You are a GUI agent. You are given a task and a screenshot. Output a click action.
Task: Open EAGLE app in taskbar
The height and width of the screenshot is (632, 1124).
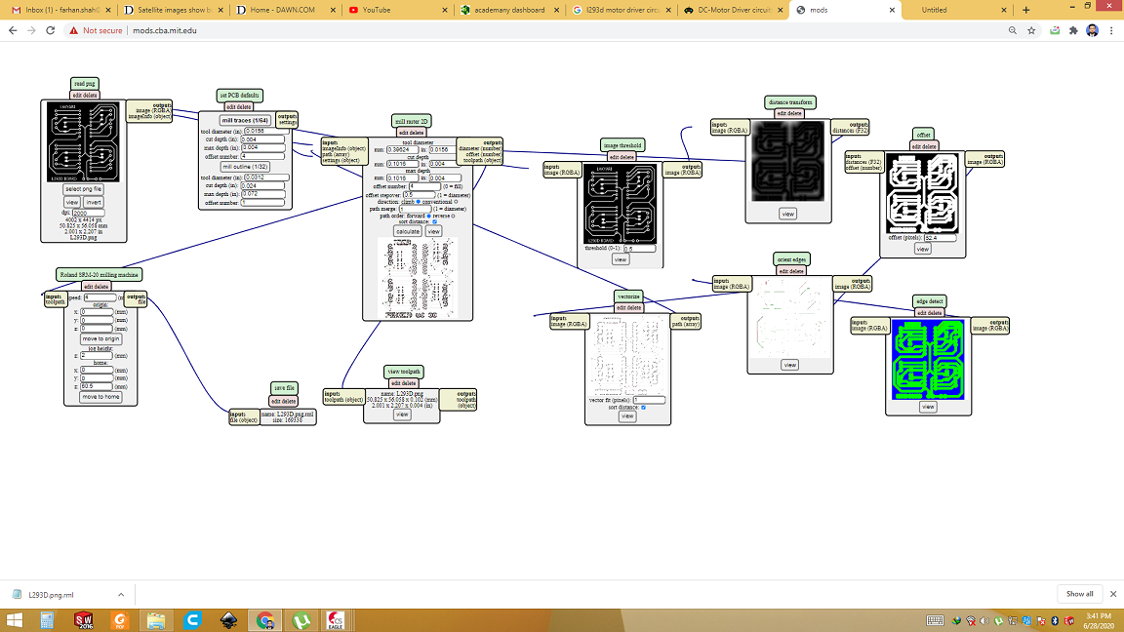coord(336,620)
